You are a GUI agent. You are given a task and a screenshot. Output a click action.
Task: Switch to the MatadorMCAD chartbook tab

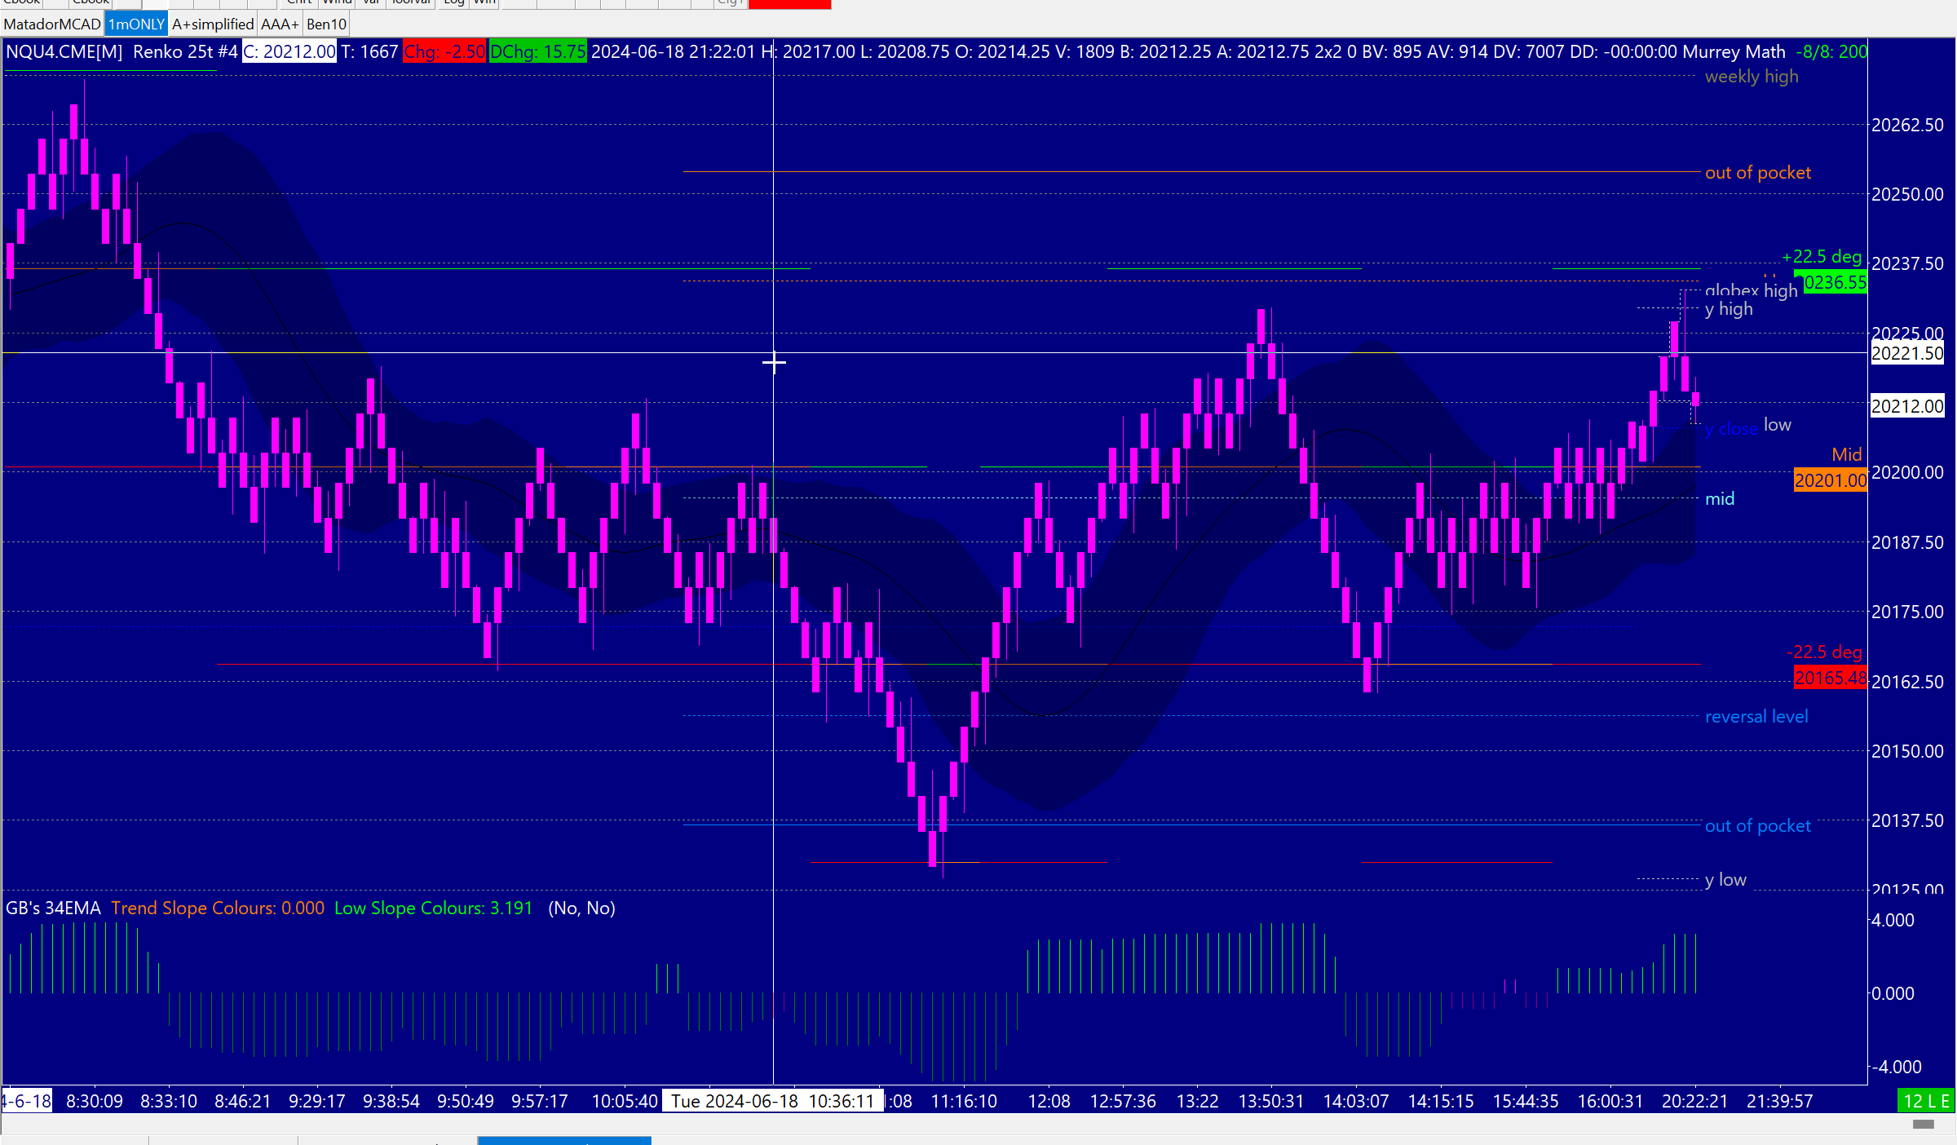[x=52, y=24]
